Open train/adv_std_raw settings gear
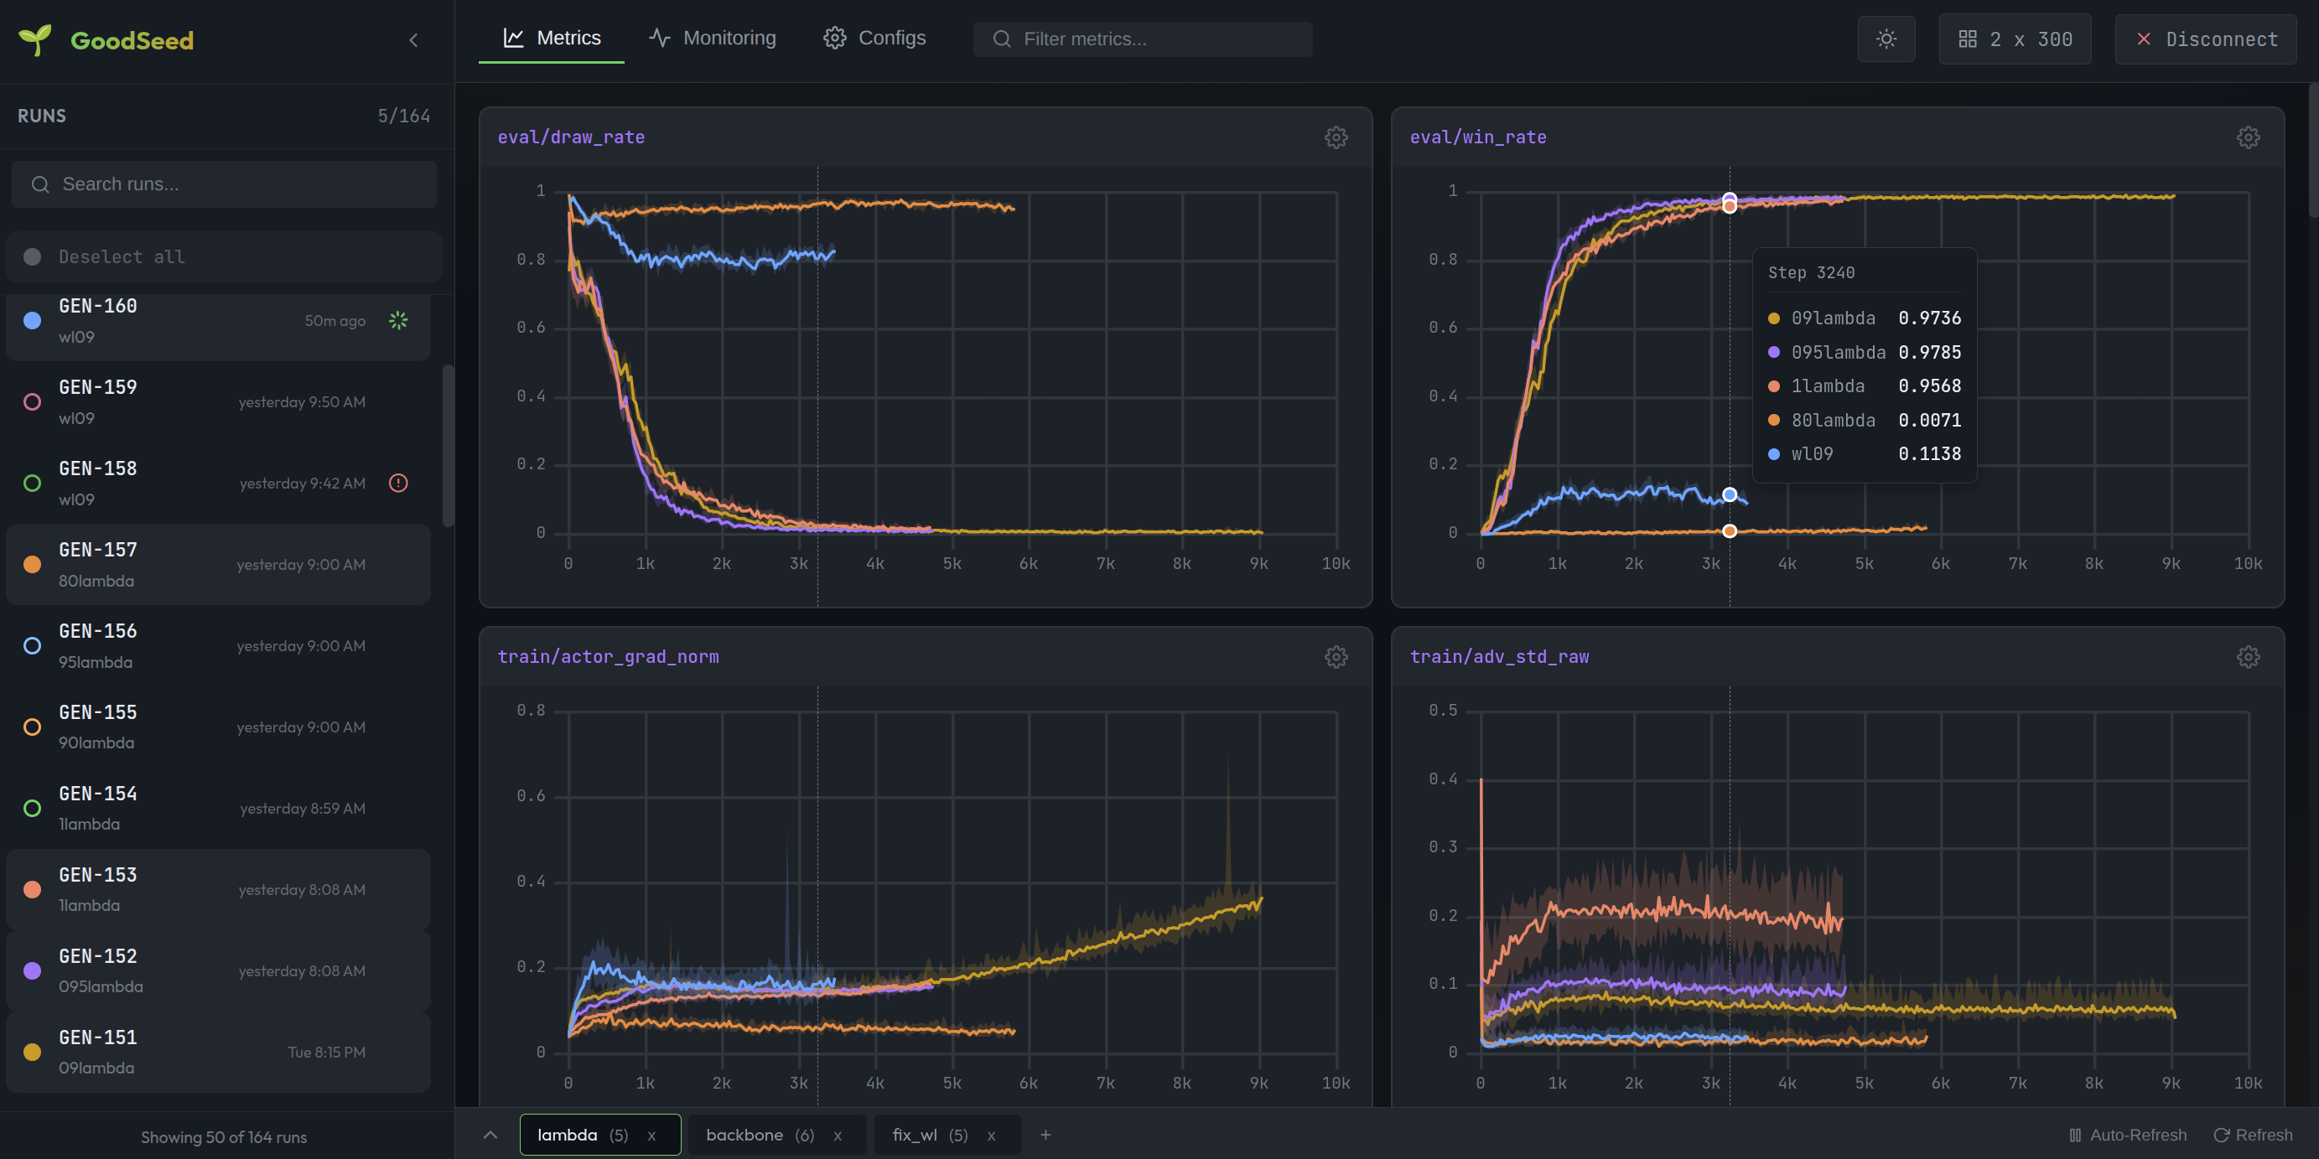The image size is (2319, 1159). coord(2248,657)
